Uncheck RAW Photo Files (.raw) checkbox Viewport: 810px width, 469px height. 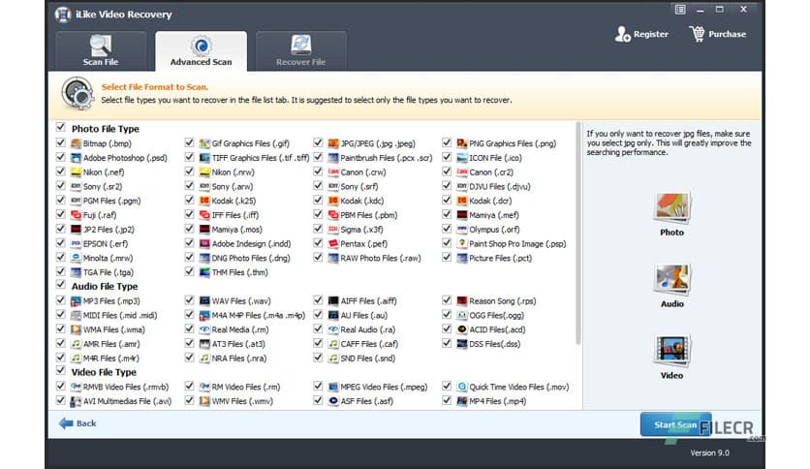318,257
